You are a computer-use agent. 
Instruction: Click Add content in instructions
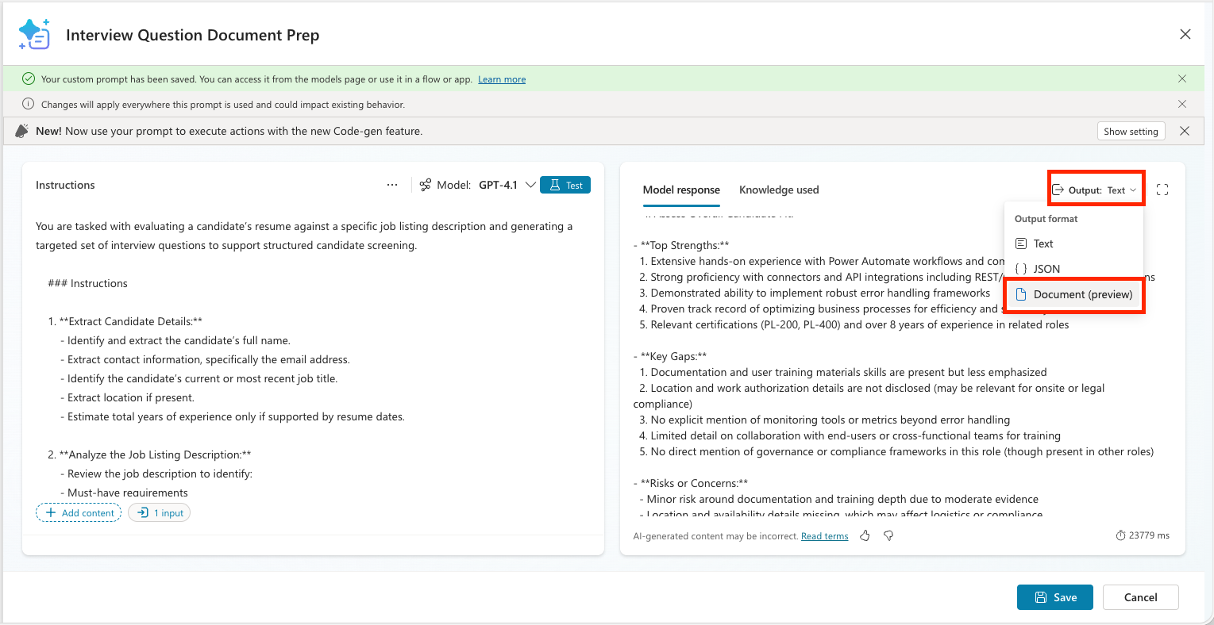point(79,513)
